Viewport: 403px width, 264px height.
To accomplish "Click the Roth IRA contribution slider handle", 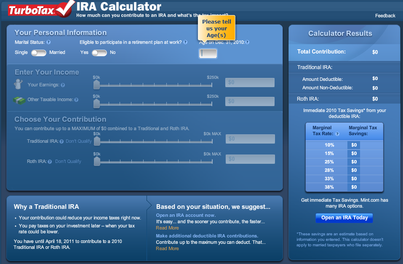I will pyautogui.click(x=97, y=161).
